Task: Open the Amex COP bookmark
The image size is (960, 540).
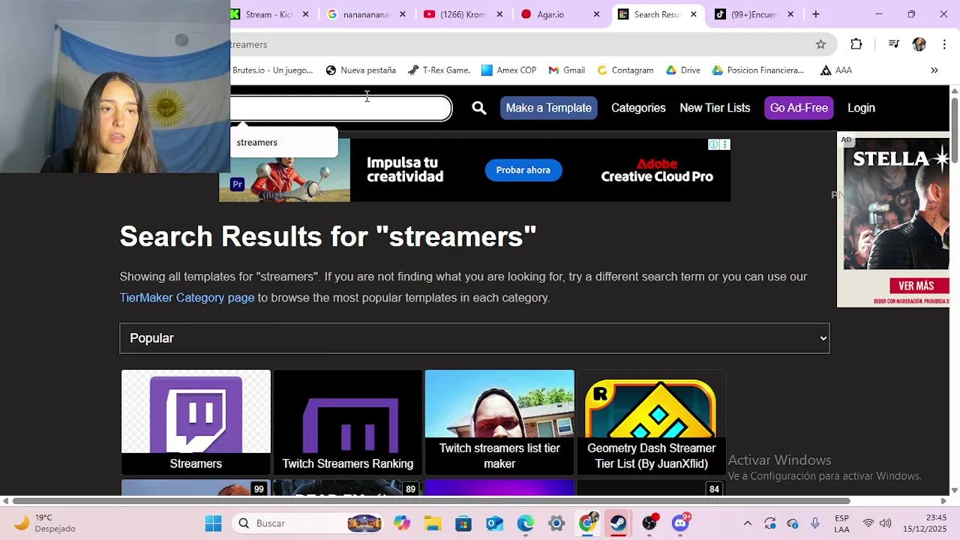Action: pyautogui.click(x=508, y=70)
